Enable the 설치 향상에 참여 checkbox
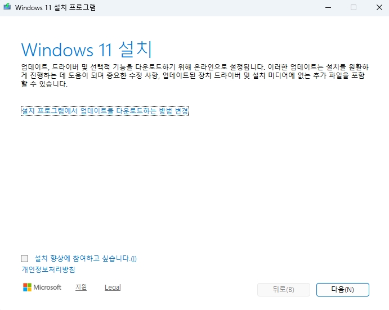 coord(25,259)
